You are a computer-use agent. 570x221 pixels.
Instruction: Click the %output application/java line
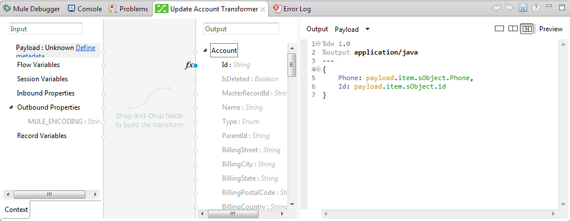[x=370, y=52]
